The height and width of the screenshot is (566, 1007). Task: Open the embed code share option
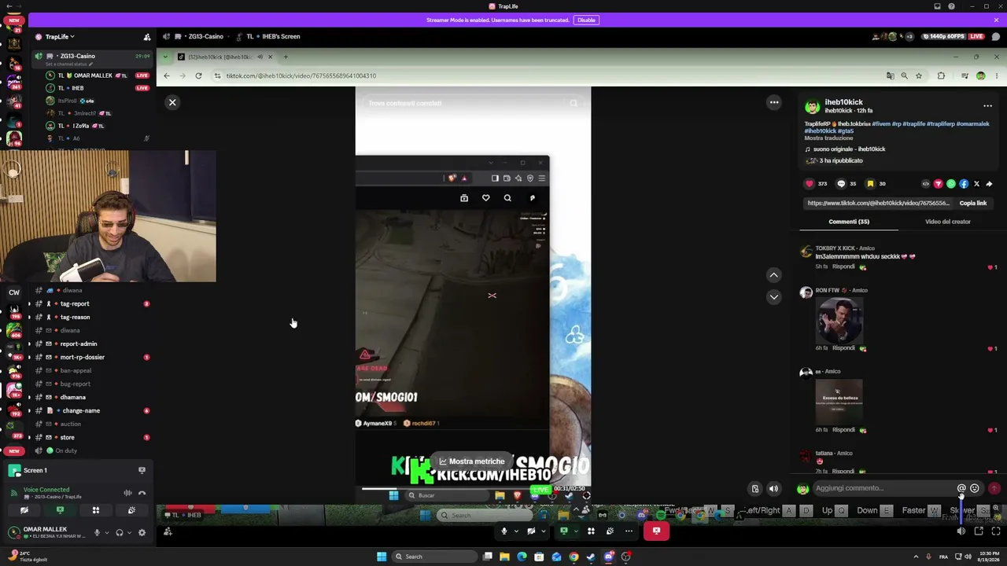(925, 184)
